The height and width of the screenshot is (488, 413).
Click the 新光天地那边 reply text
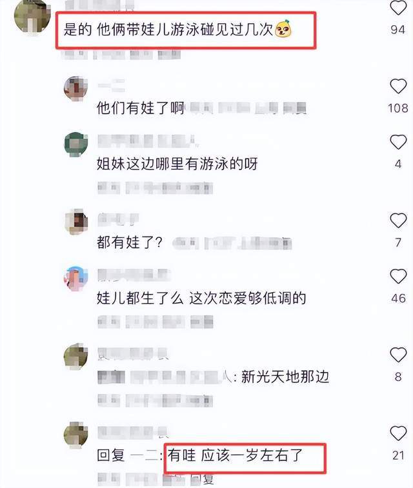(x=285, y=377)
